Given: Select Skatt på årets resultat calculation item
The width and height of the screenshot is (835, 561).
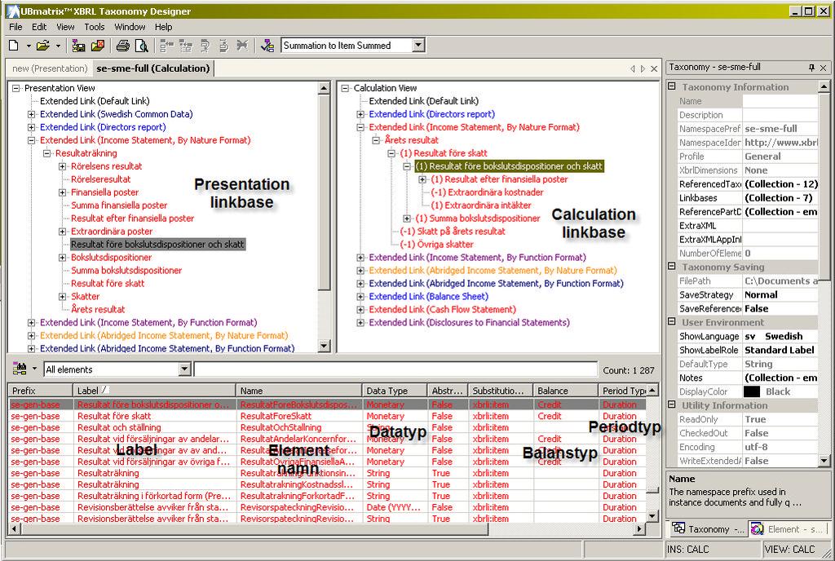Looking at the screenshot, I should coord(452,231).
